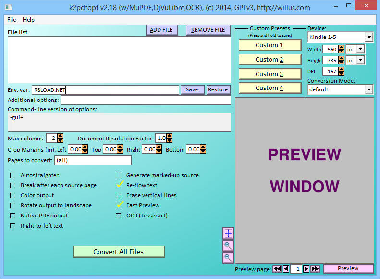Click inside the File list box
Screen dimensions: 380x279
tap(119, 60)
